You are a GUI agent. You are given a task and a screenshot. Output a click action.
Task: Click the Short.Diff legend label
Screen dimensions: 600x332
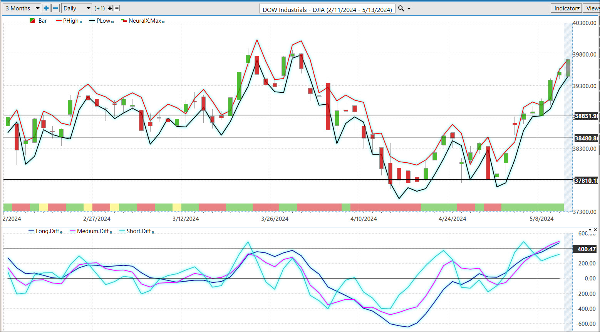coord(139,231)
